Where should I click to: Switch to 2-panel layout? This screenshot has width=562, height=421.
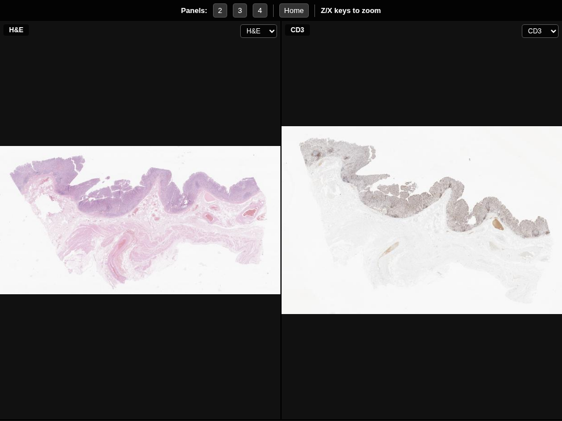pyautogui.click(x=220, y=11)
